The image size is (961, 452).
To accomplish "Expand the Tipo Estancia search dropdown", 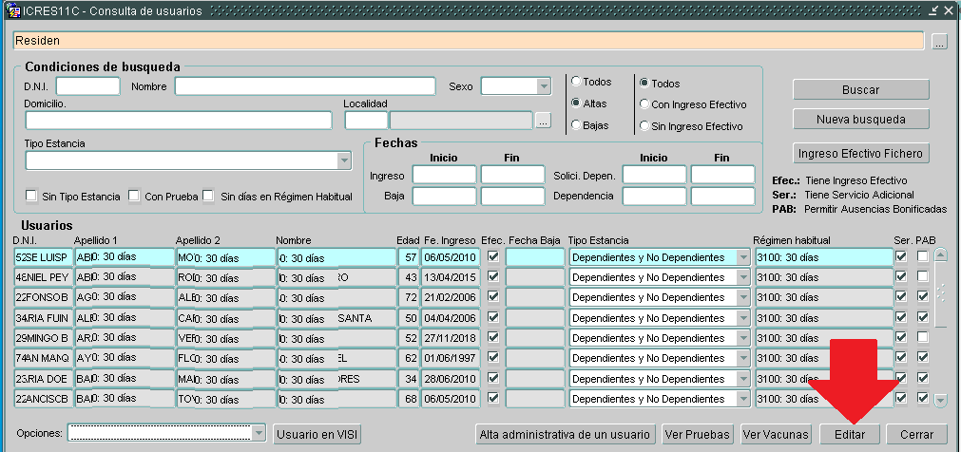I will [343, 160].
